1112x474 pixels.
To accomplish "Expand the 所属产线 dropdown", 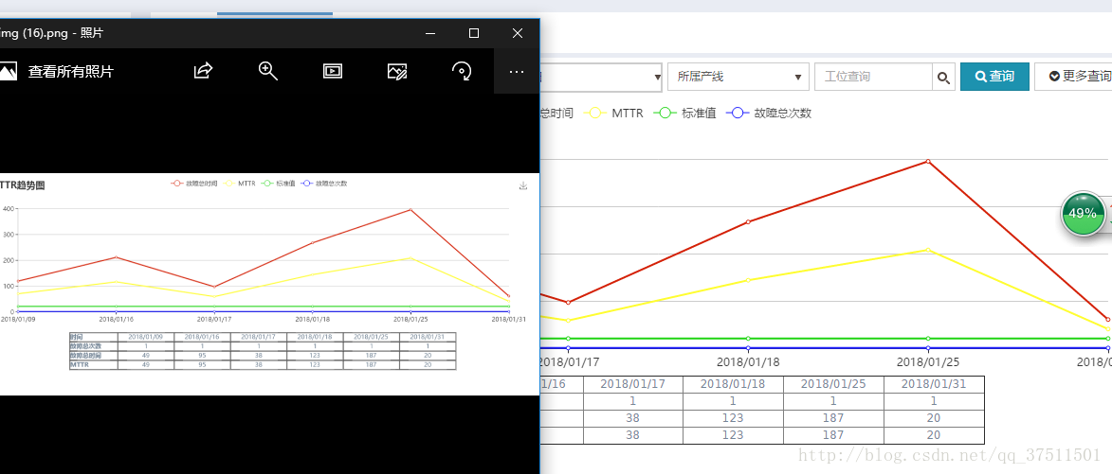I will [x=738, y=77].
